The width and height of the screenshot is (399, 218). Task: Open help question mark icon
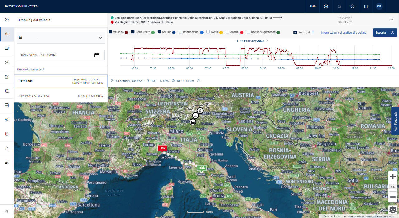tap(353, 6)
